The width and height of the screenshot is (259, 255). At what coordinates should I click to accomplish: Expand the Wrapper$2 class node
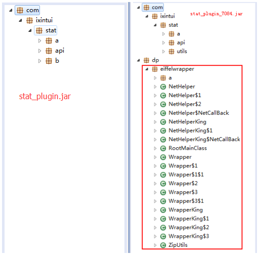coord(155,184)
